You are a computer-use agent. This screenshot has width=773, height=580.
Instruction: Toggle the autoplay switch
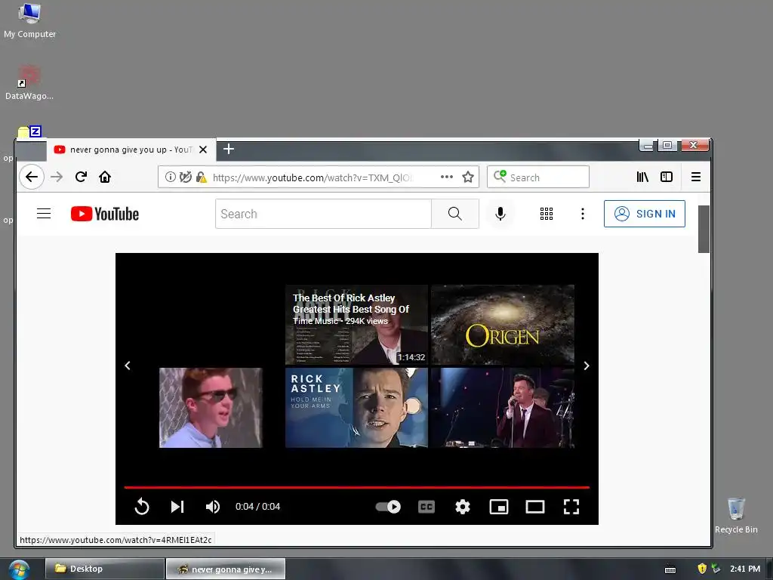tap(388, 507)
